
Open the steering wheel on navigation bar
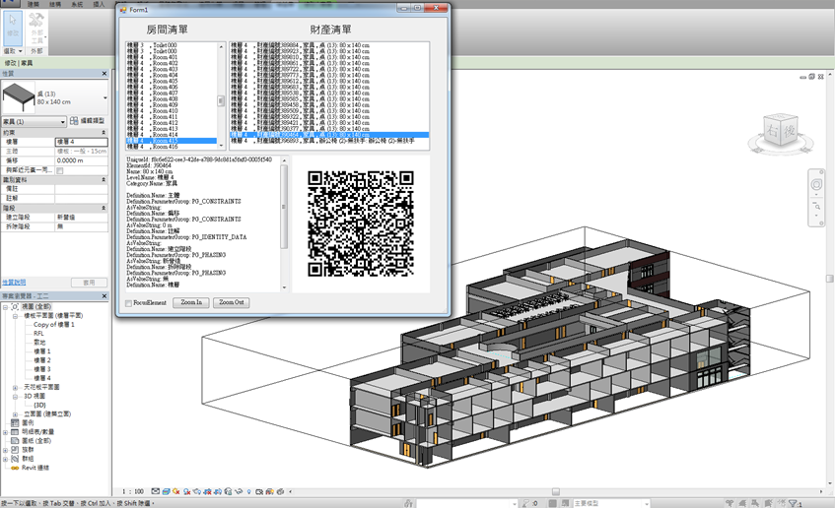coord(816,184)
